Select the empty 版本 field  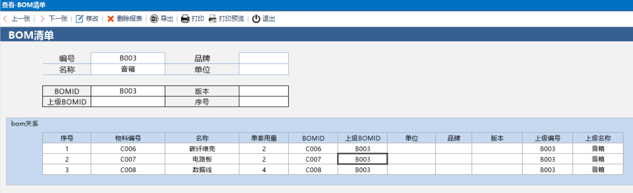[x=264, y=91]
